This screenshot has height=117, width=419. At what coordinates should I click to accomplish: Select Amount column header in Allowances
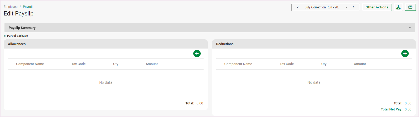(x=152, y=64)
